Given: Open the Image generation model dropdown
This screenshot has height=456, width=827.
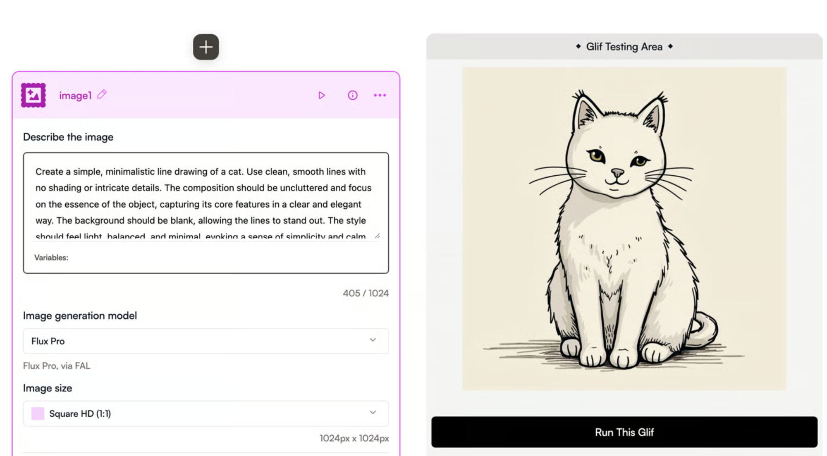Looking at the screenshot, I should click(198, 341).
